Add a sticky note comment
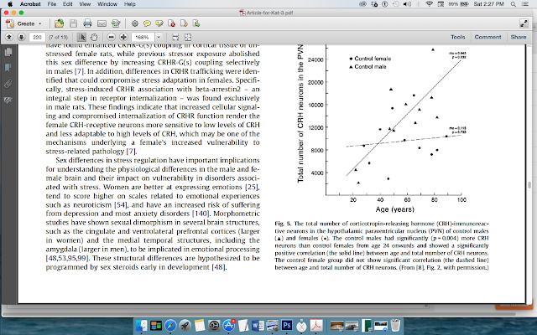Image resolution: width=537 pixels, height=335 pixels. tap(148, 23)
